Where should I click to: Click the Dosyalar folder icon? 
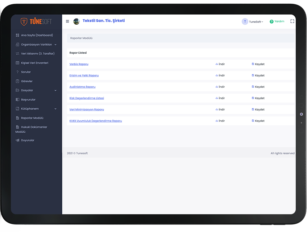pos(17,90)
